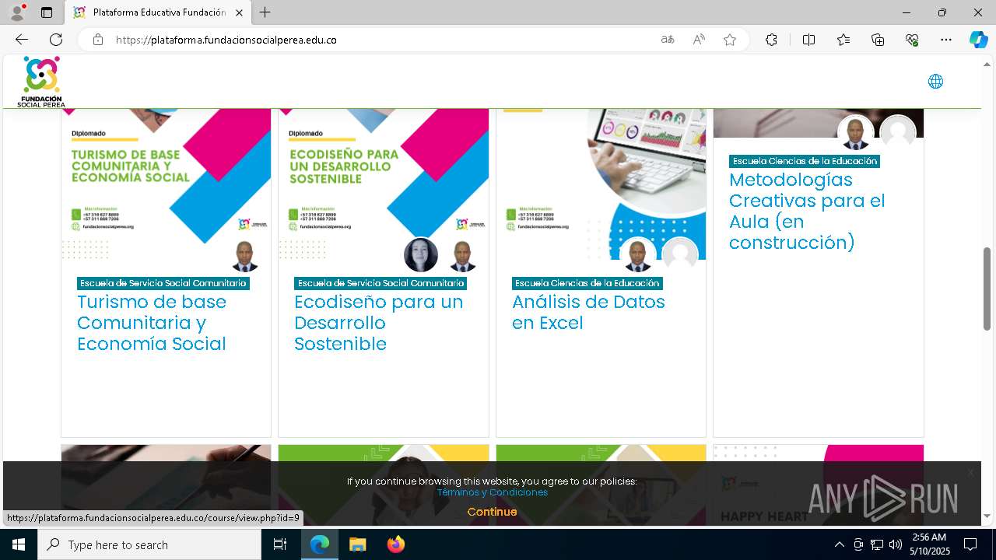Select the Plataforma Educativa Fundación tab
This screenshot has height=560, width=996.
pyautogui.click(x=158, y=12)
